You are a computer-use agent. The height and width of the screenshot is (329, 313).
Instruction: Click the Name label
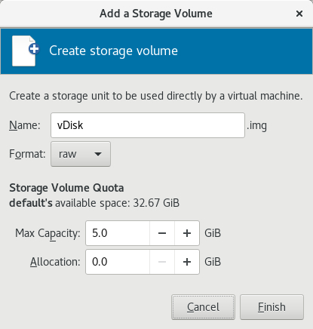(25, 125)
